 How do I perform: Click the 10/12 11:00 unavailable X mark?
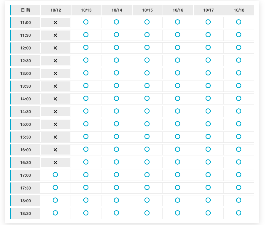55,22
